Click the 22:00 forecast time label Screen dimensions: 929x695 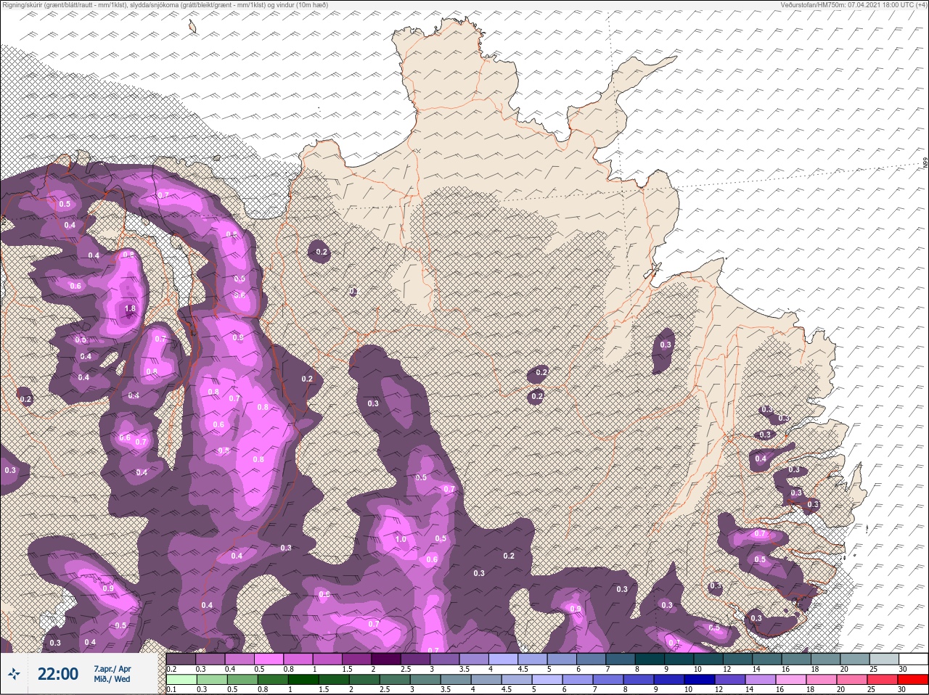[x=58, y=674]
